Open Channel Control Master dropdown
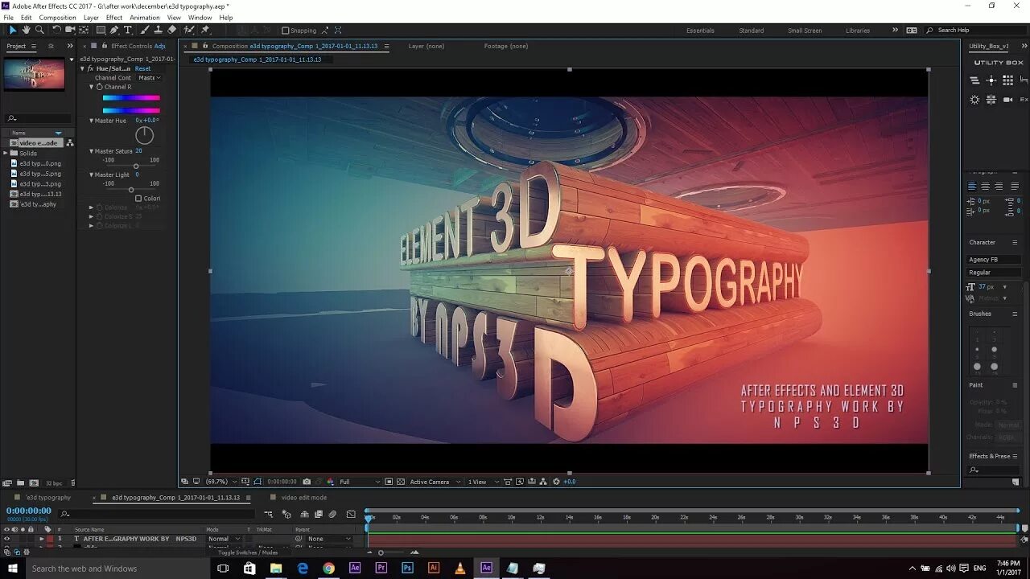 click(x=150, y=78)
